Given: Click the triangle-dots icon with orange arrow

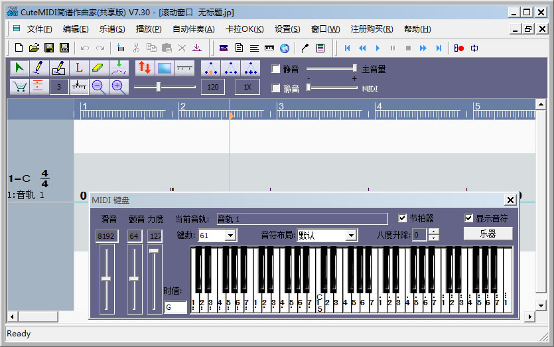Looking at the screenshot, I should 211,68.
